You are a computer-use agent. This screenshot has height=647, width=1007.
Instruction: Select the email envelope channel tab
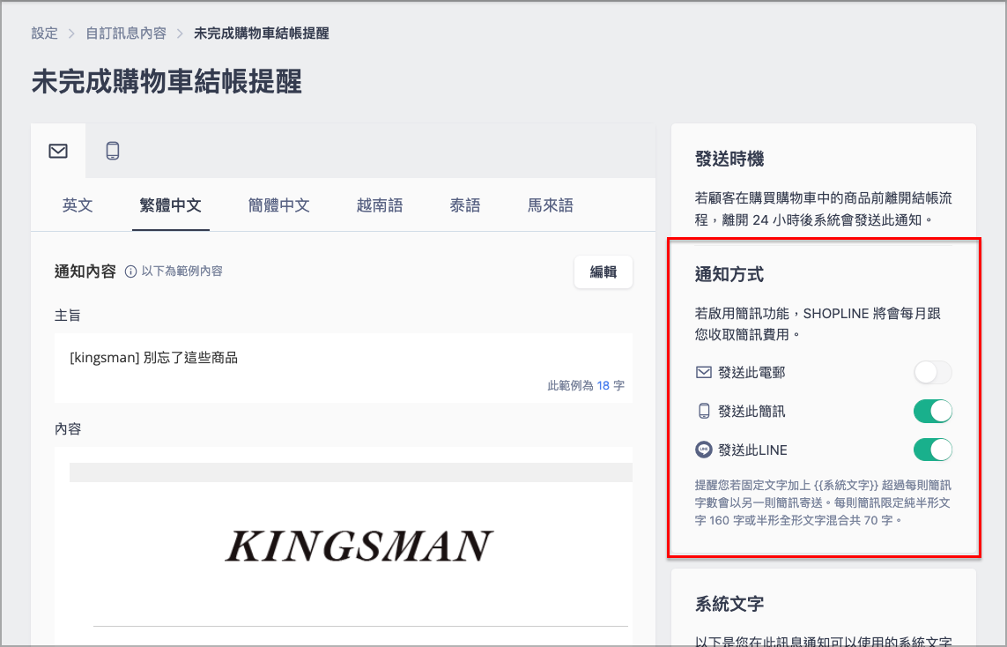58,151
